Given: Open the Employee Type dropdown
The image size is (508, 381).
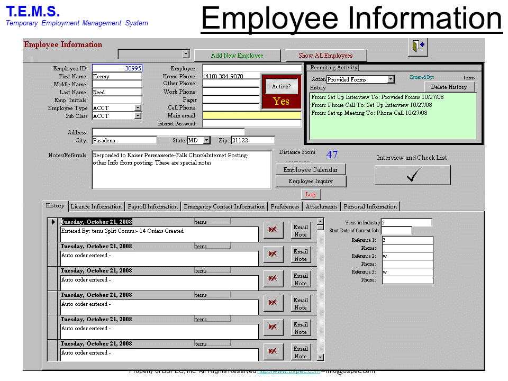Looking at the screenshot, I should click(138, 108).
